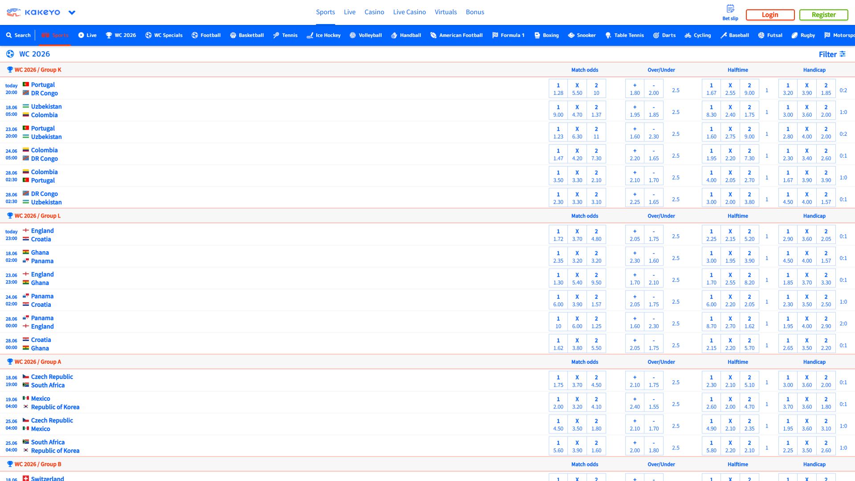Open Formula 1 flag icon
The width and height of the screenshot is (855, 481).
(x=495, y=35)
